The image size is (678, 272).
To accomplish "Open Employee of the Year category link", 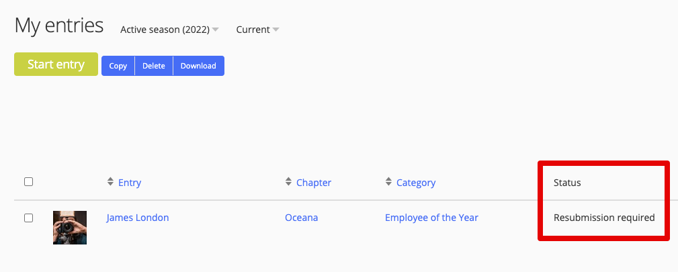I will (431, 218).
